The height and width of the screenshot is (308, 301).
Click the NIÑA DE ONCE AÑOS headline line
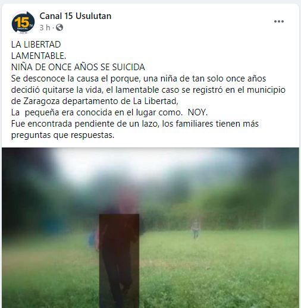tap(78, 67)
